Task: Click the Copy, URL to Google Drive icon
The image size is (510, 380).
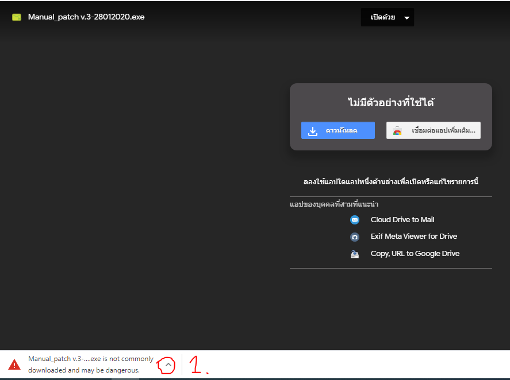Action: coord(355,254)
